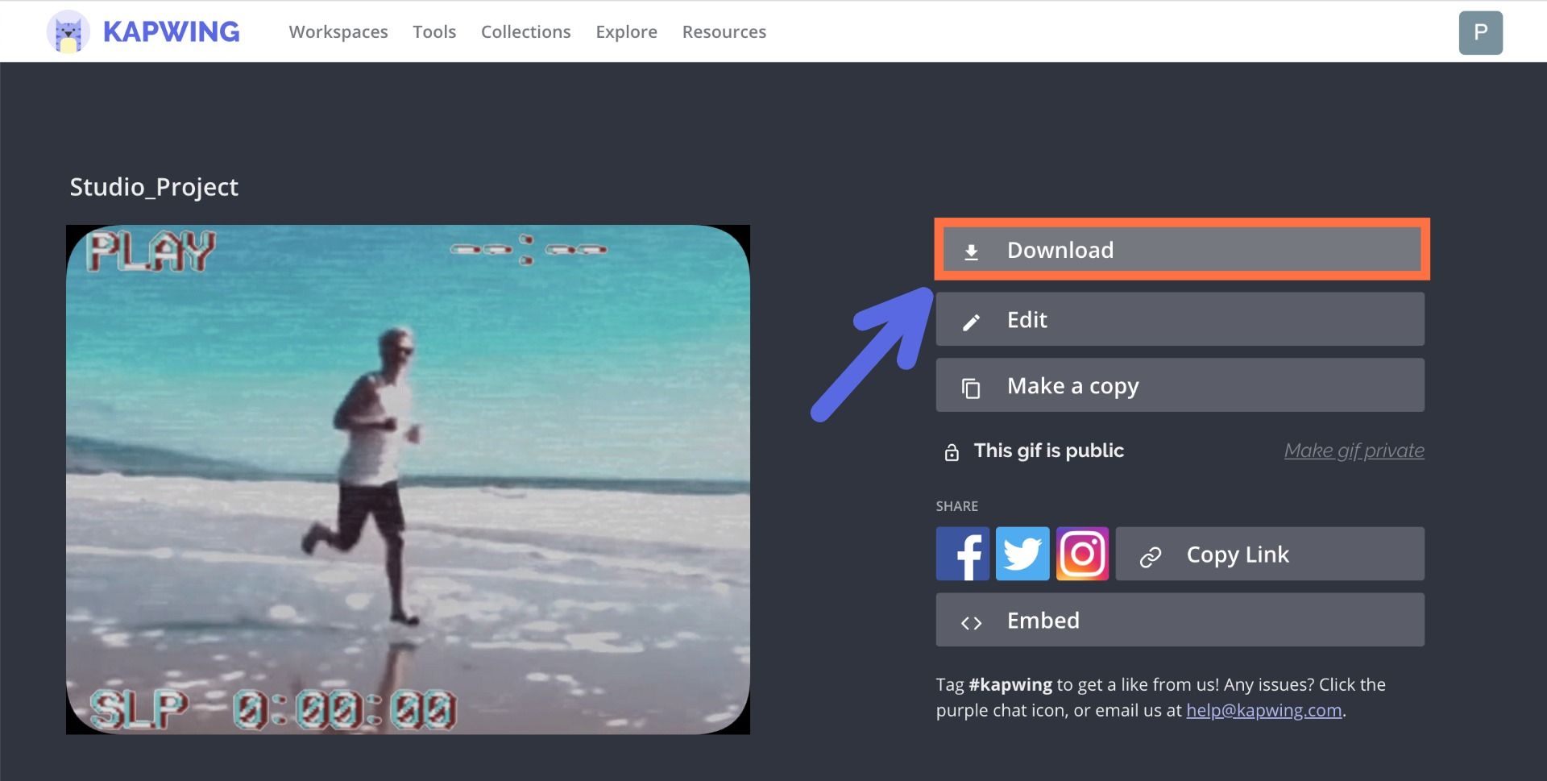Open the Workspaces menu
The width and height of the screenshot is (1547, 781).
[338, 32]
